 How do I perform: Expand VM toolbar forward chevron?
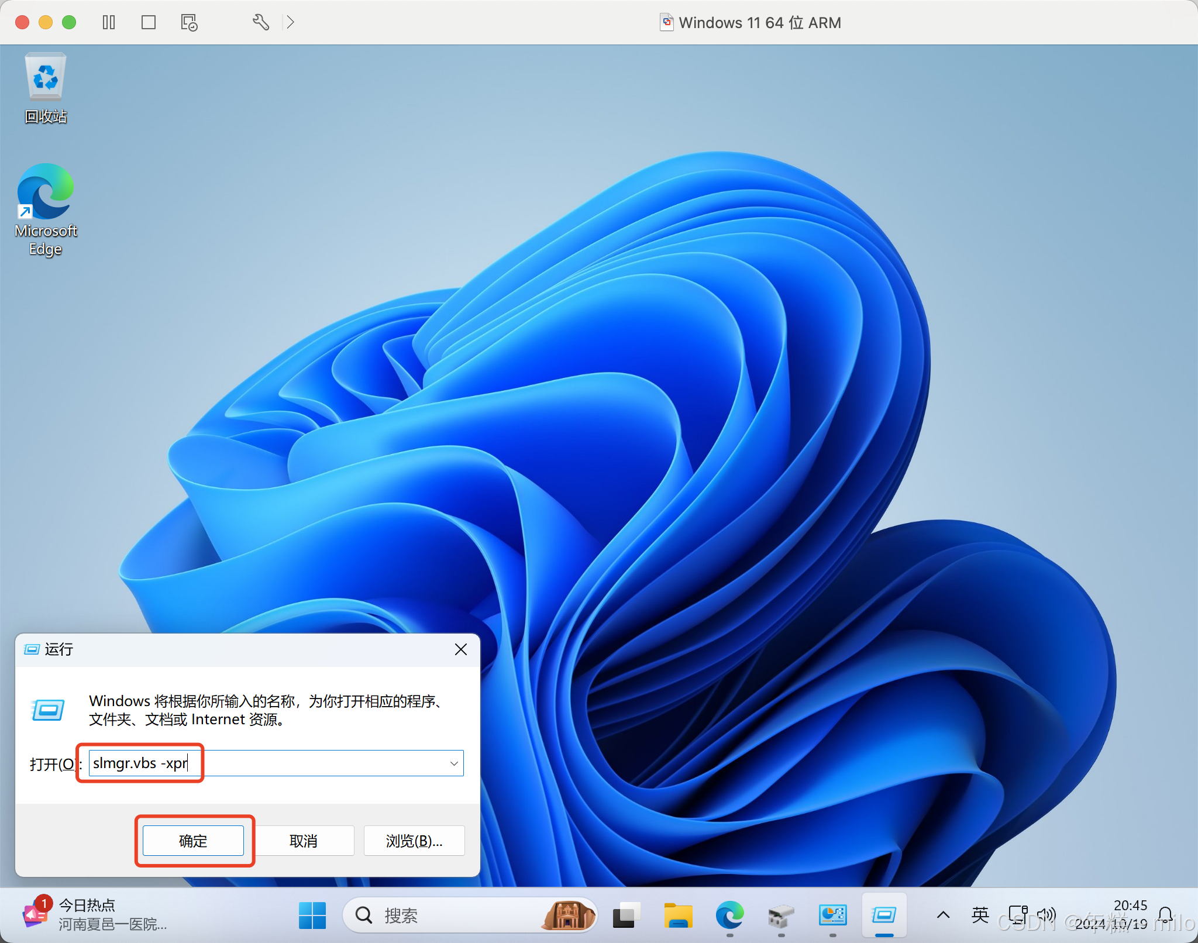tap(290, 22)
